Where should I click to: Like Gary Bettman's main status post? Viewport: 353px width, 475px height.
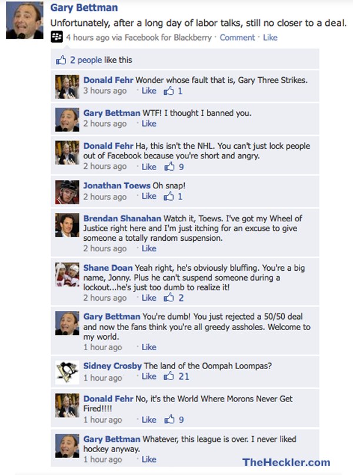click(270, 37)
